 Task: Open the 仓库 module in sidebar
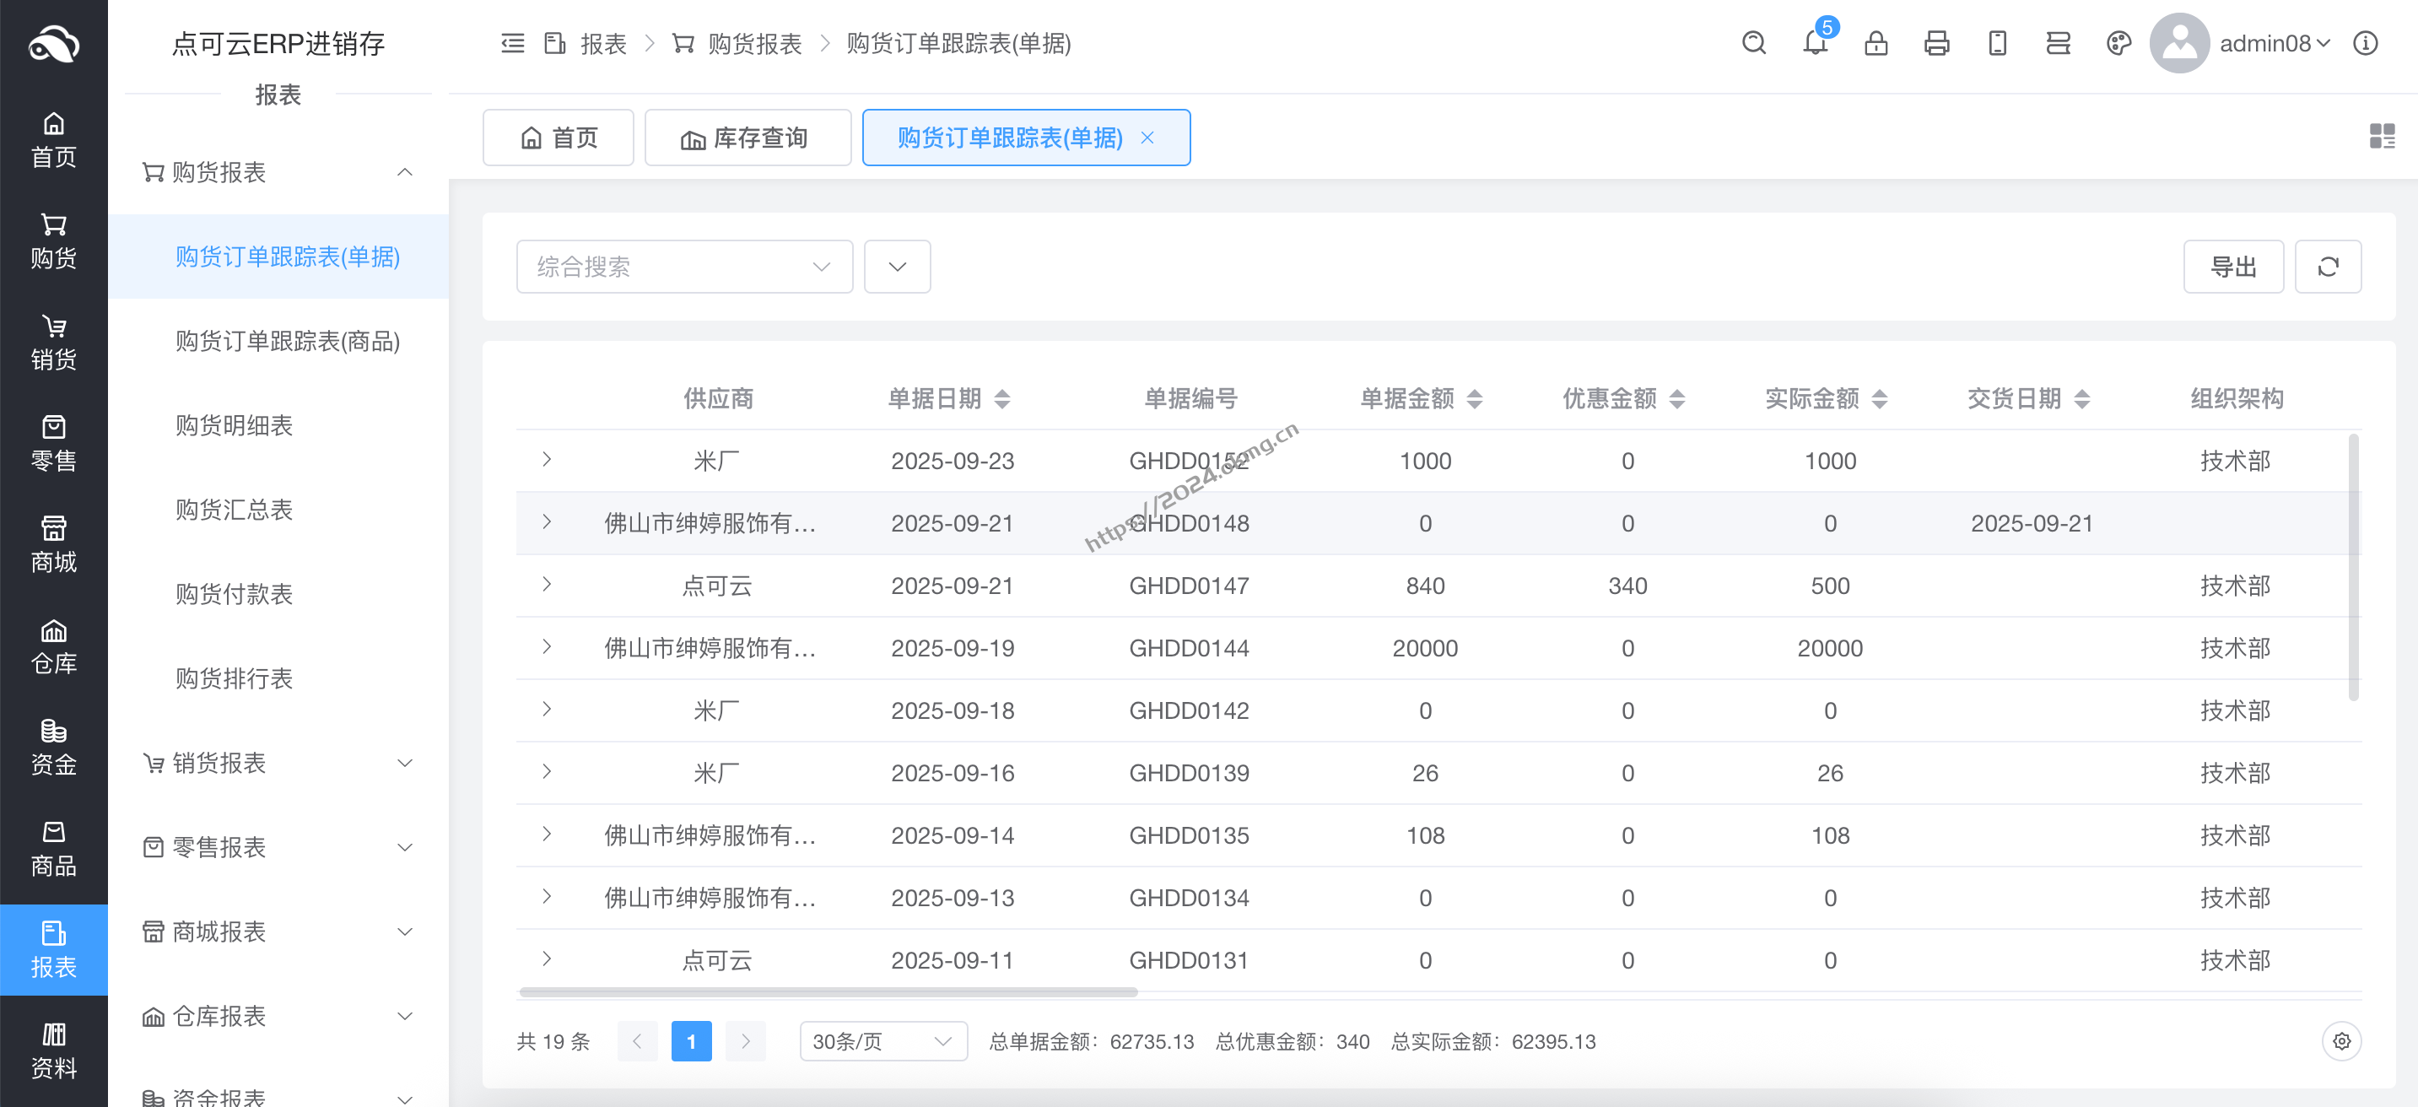[x=53, y=647]
